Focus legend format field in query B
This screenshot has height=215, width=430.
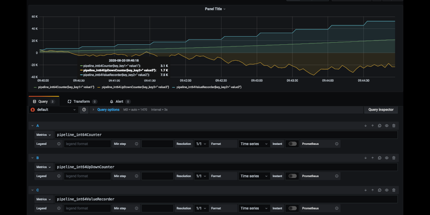(x=87, y=176)
